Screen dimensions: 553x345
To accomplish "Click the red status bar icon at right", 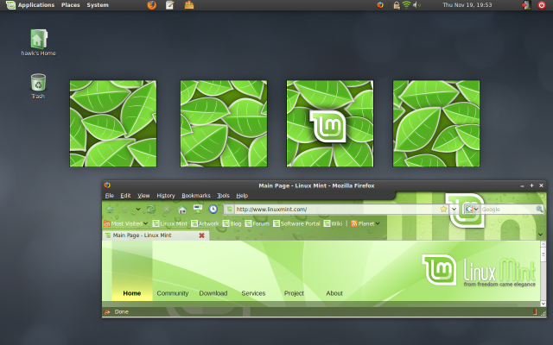I will coord(535,311).
